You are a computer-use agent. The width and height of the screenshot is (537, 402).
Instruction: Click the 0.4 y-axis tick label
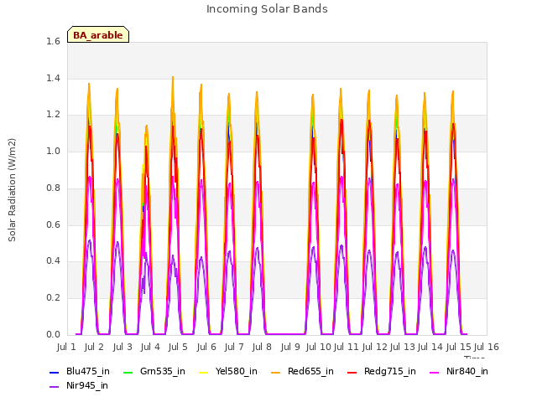pos(54,260)
